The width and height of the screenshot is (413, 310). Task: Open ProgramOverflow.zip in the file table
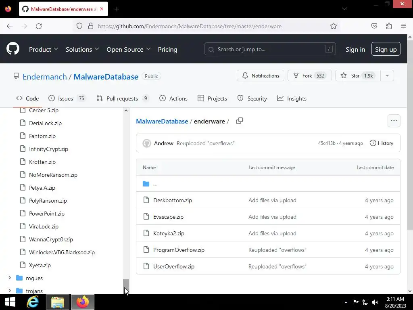[x=179, y=250]
